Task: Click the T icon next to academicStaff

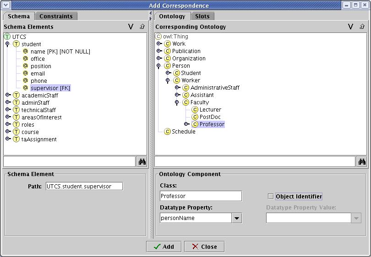Action: [16, 95]
